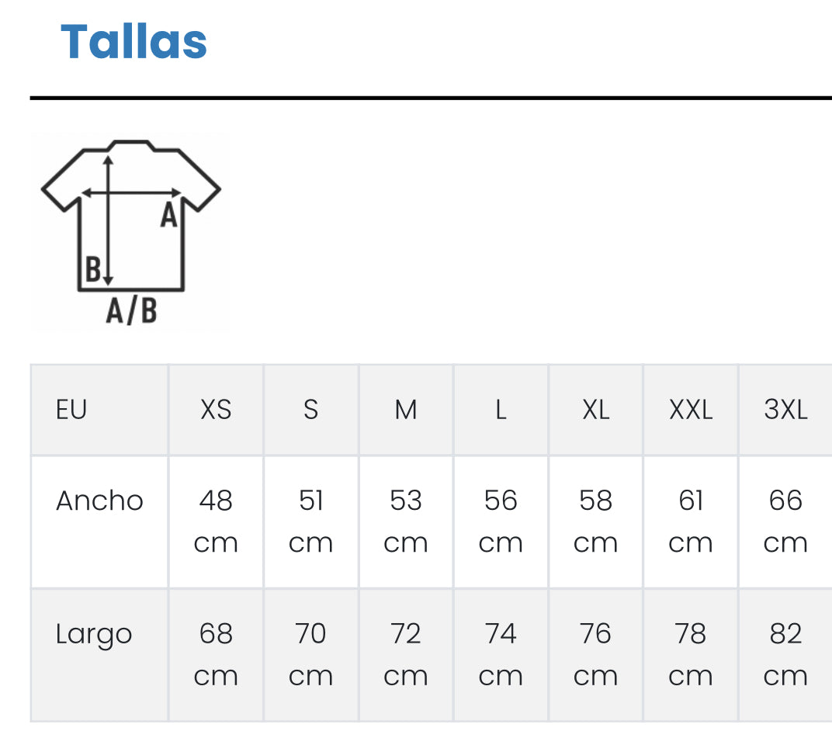
Task: Click the 74 cm length cell
Action: pos(501,655)
